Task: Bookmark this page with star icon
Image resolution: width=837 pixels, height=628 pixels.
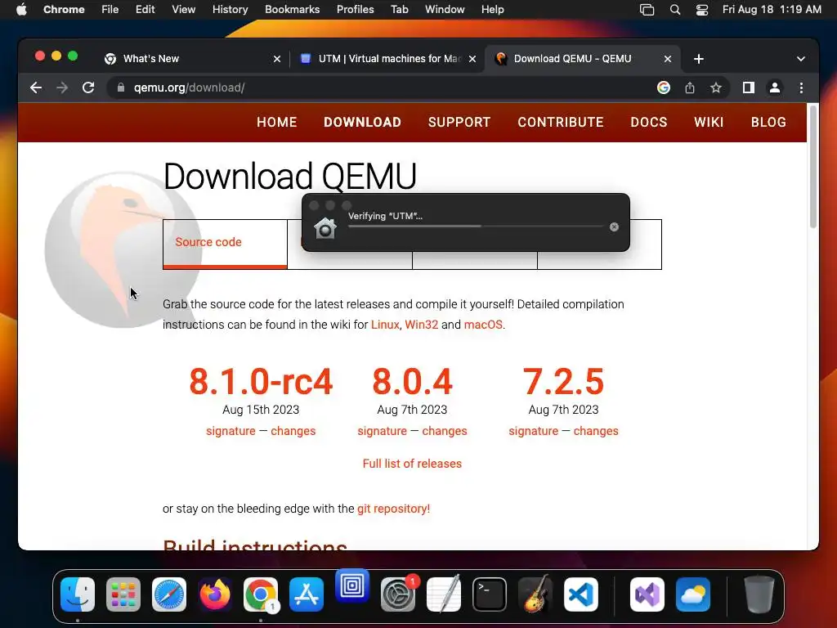Action: (x=716, y=87)
